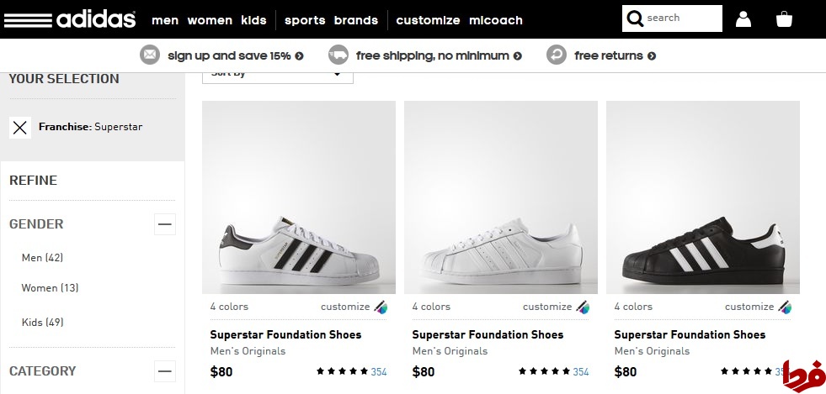Collapse the Category filter section

(165, 371)
